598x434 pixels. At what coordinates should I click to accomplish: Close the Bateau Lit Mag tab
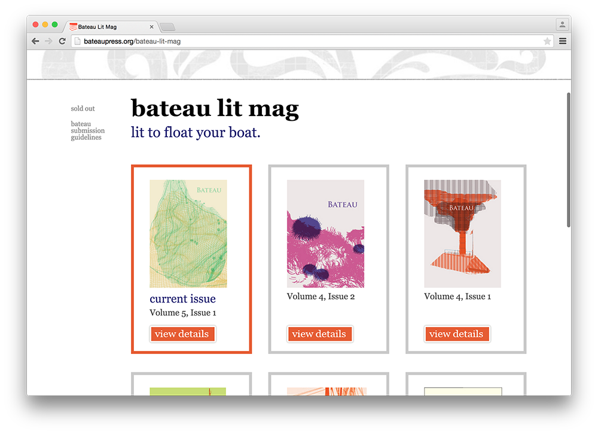coord(151,27)
